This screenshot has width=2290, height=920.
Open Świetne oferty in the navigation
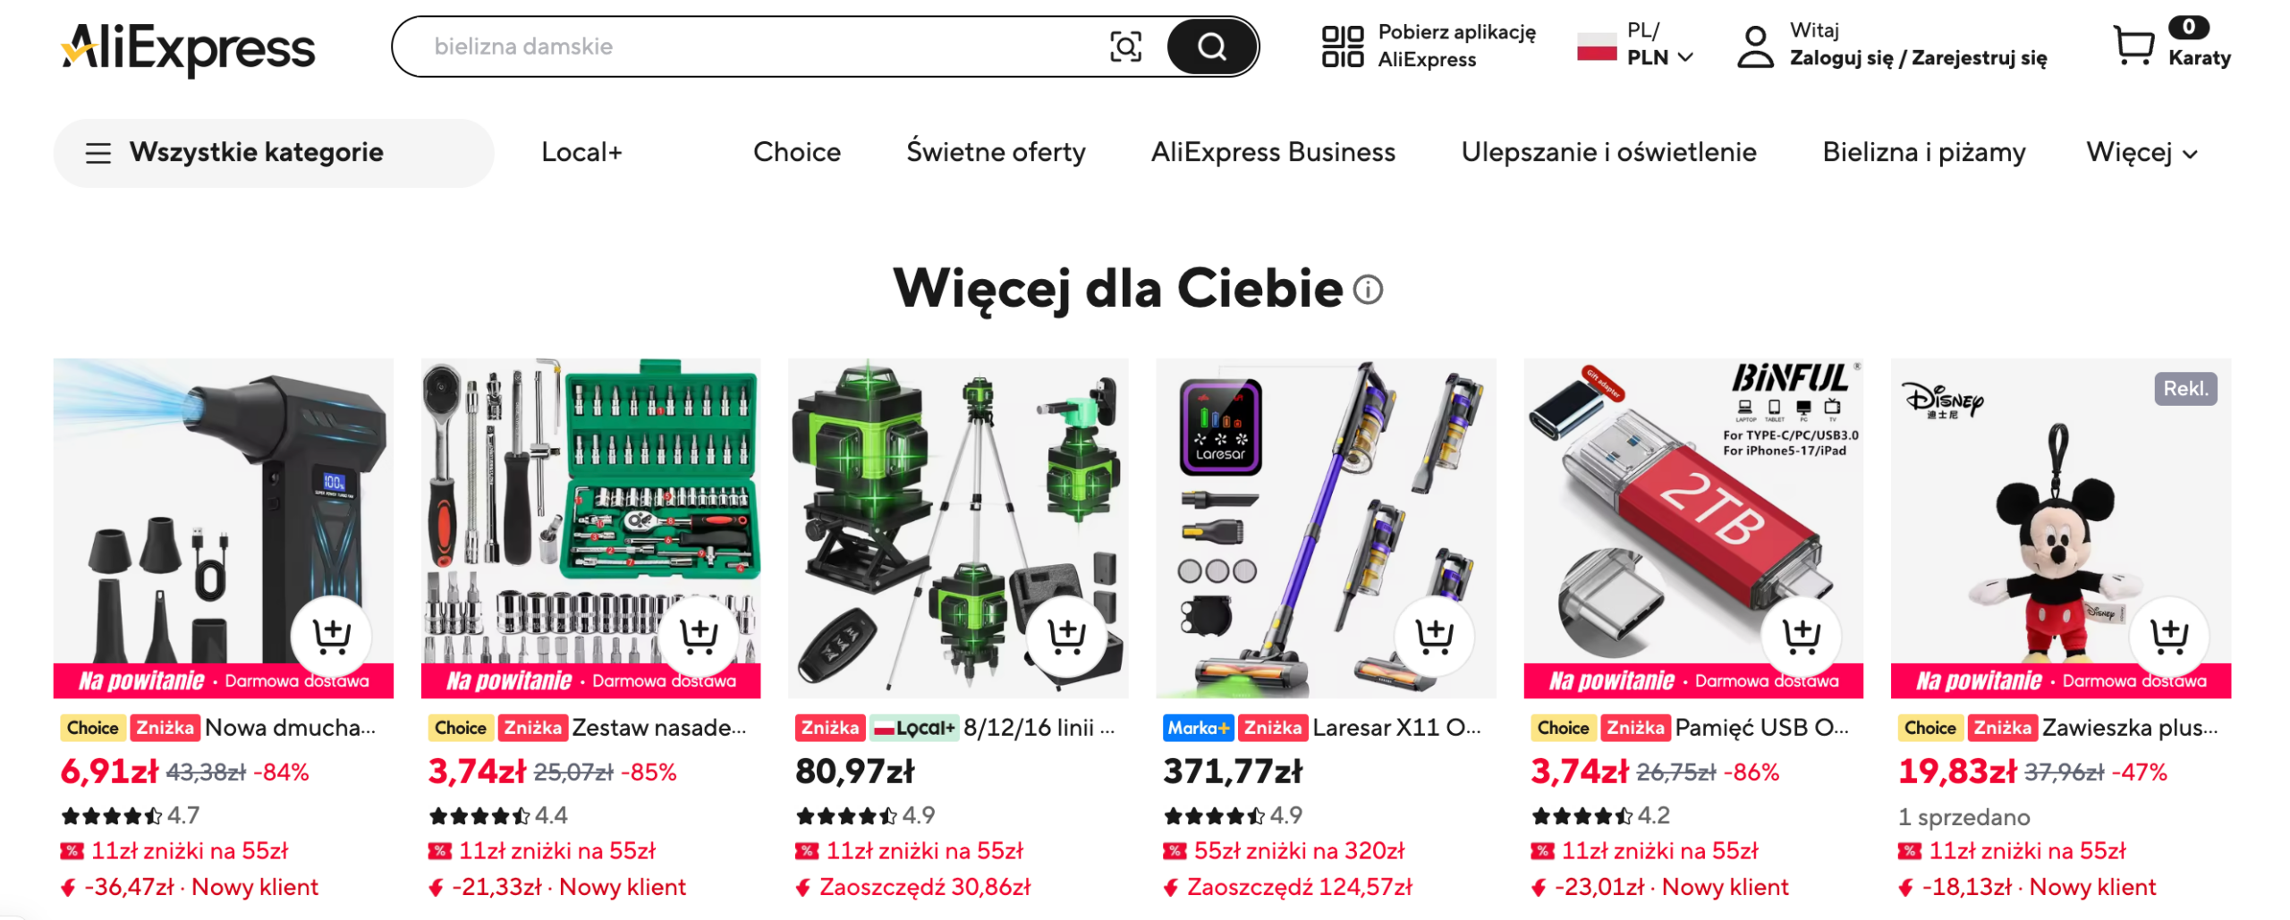point(995,152)
